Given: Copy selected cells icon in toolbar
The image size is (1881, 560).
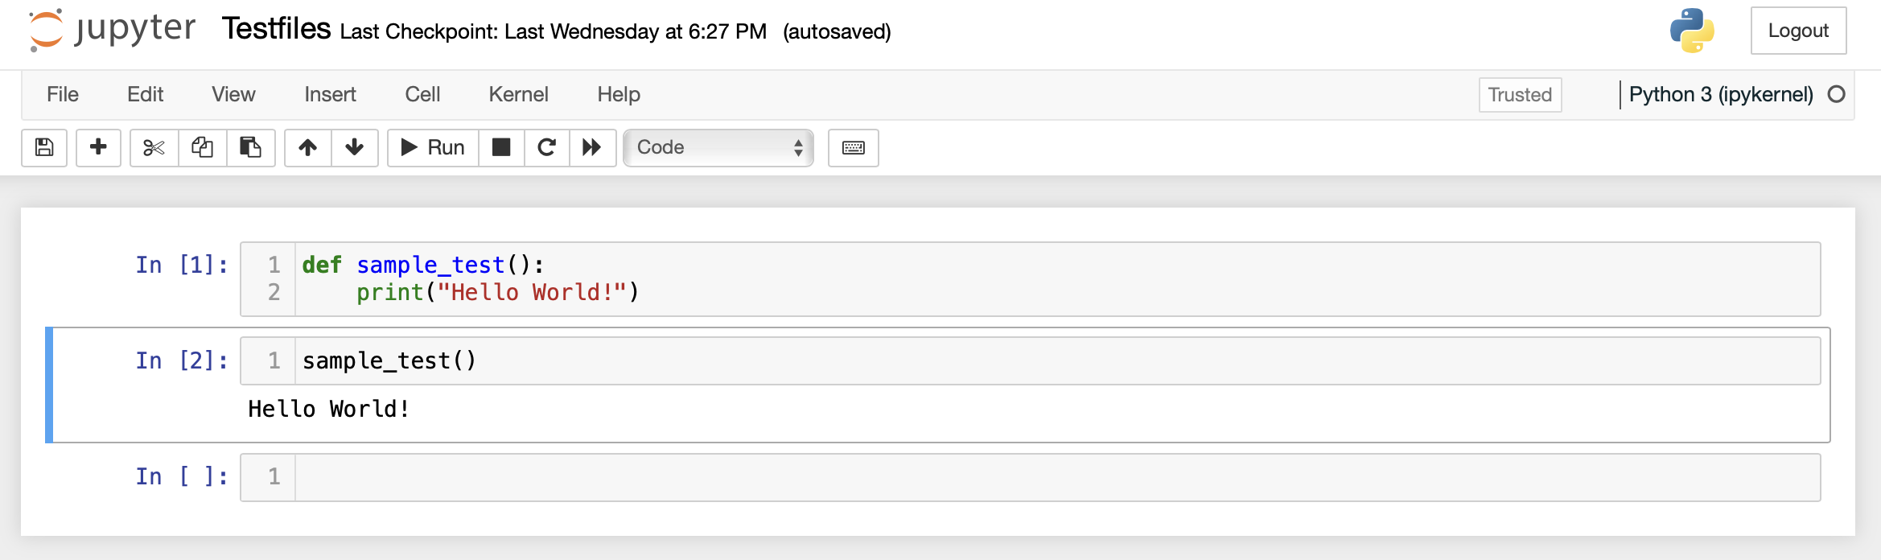Looking at the screenshot, I should click(x=203, y=147).
